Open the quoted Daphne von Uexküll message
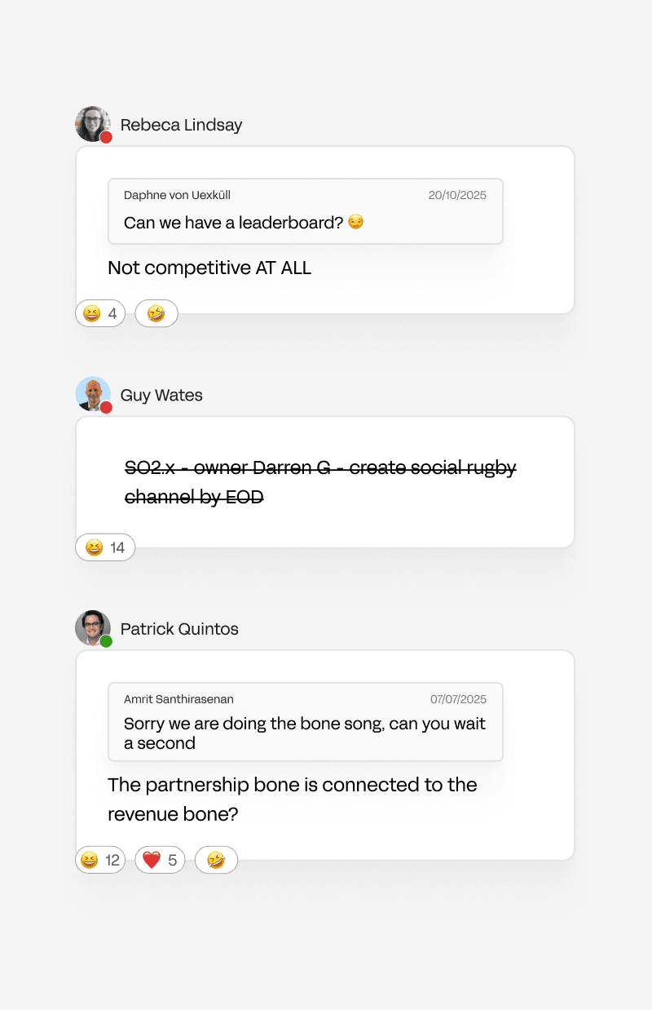 [306, 211]
